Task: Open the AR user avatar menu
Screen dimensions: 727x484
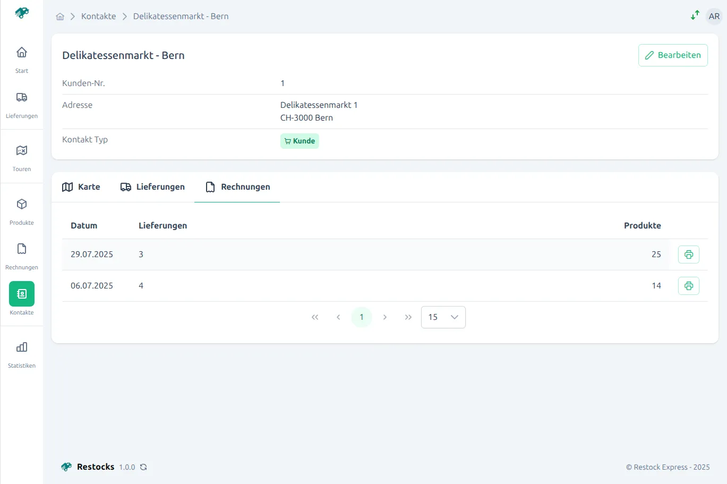Action: (x=714, y=16)
